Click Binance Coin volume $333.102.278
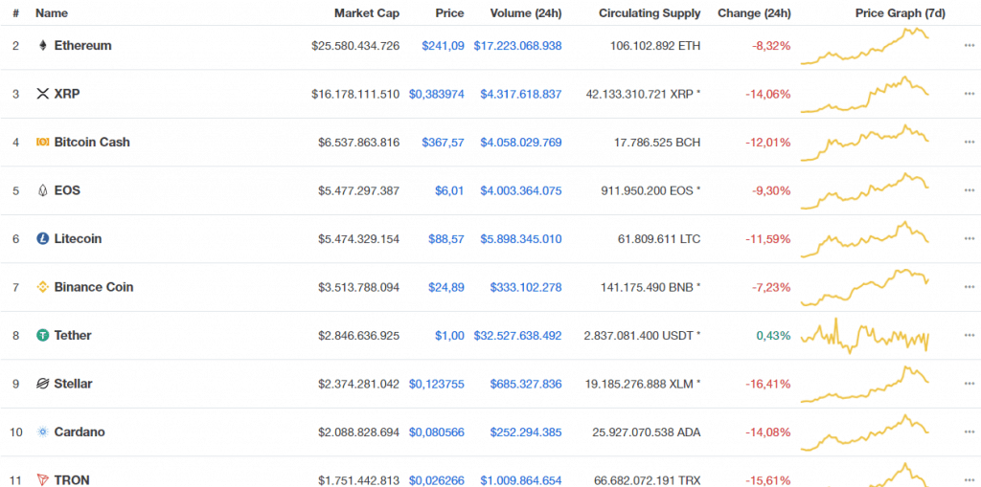This screenshot has height=487, width=981. pos(526,287)
